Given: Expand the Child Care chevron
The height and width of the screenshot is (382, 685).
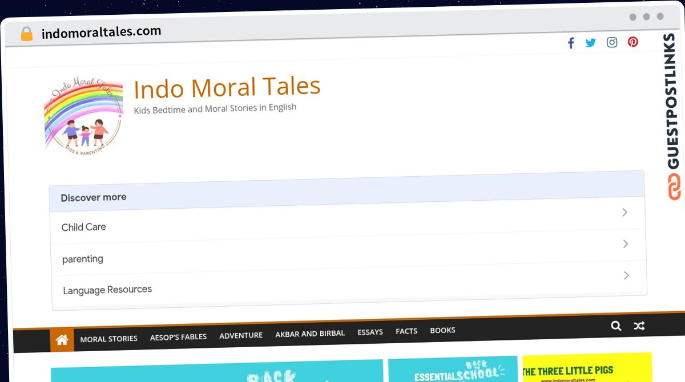Looking at the screenshot, I should click(624, 212).
